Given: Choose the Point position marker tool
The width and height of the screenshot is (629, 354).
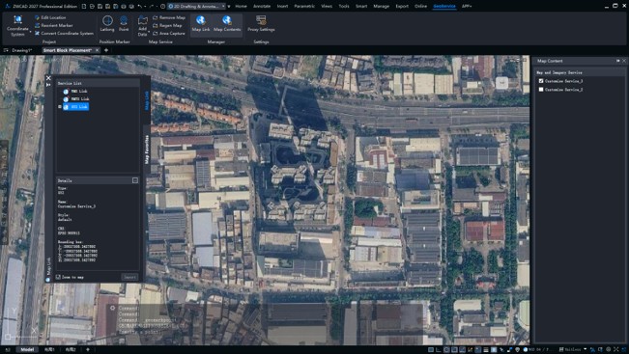Looking at the screenshot, I should point(124,23).
